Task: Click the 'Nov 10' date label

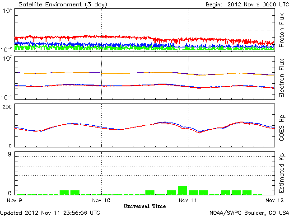Action: click(101, 200)
